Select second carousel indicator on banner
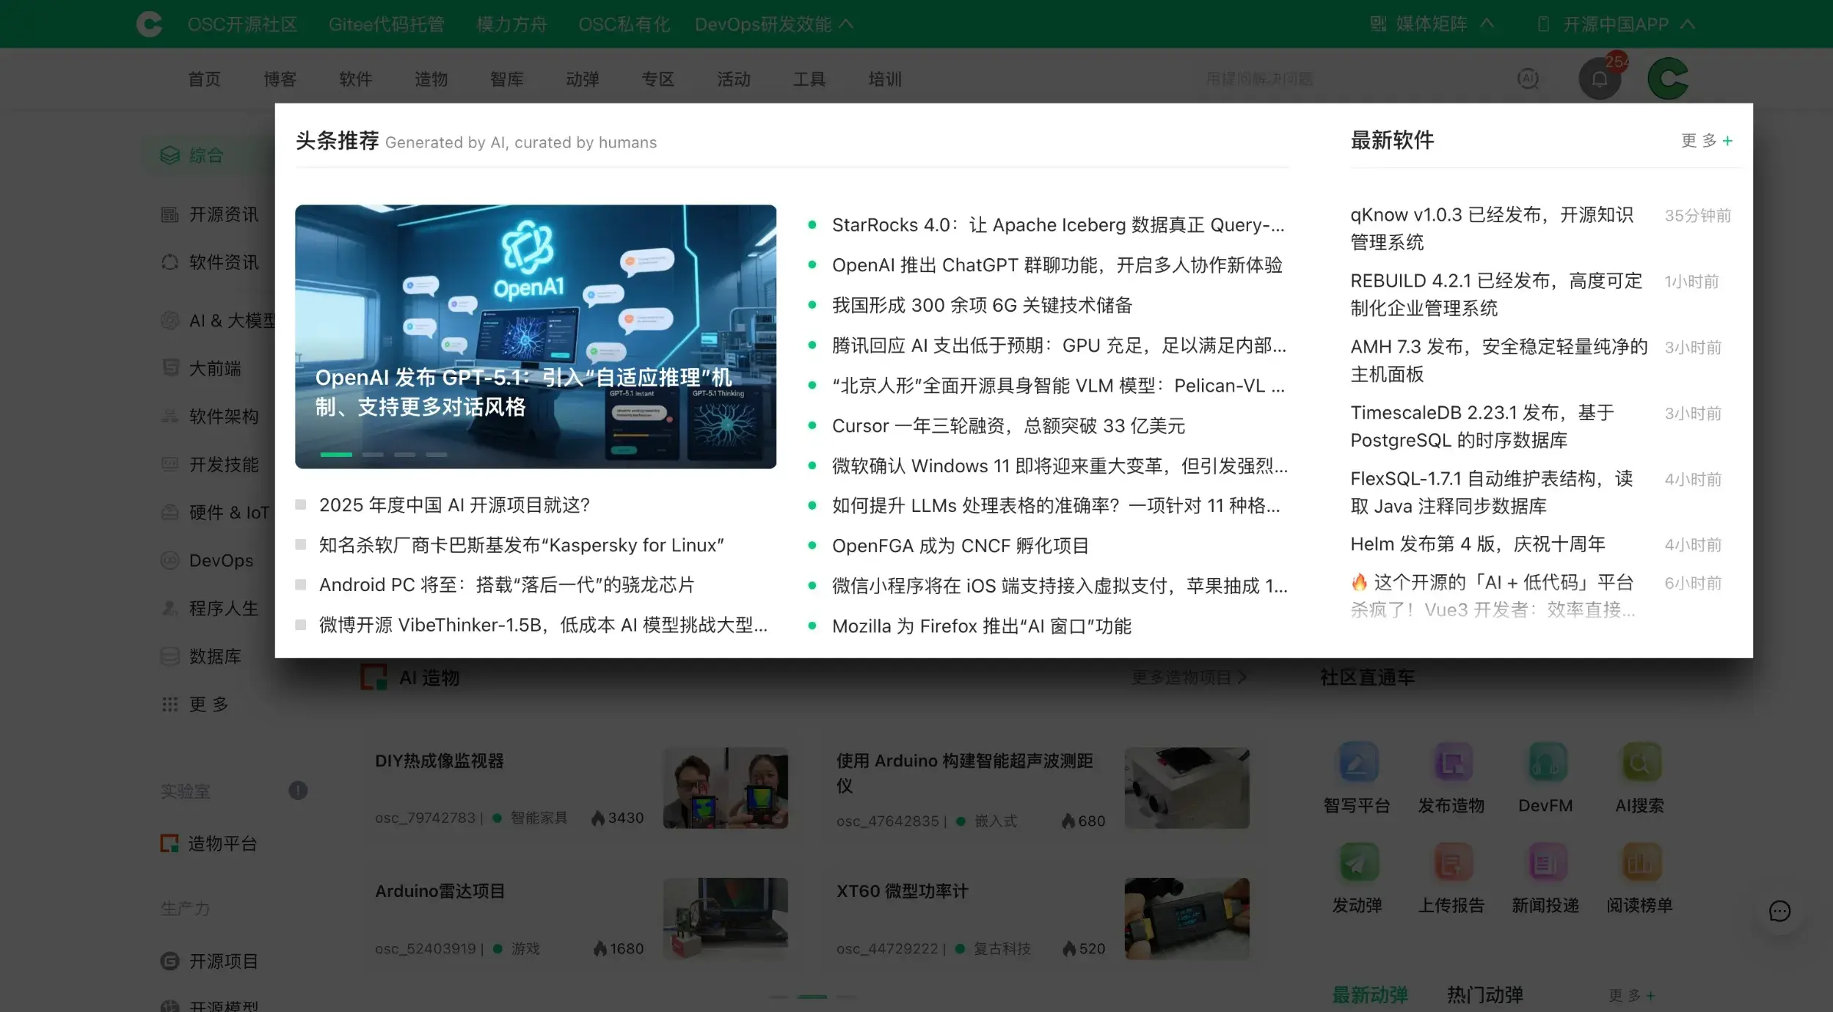This screenshot has height=1012, width=1833. [373, 455]
